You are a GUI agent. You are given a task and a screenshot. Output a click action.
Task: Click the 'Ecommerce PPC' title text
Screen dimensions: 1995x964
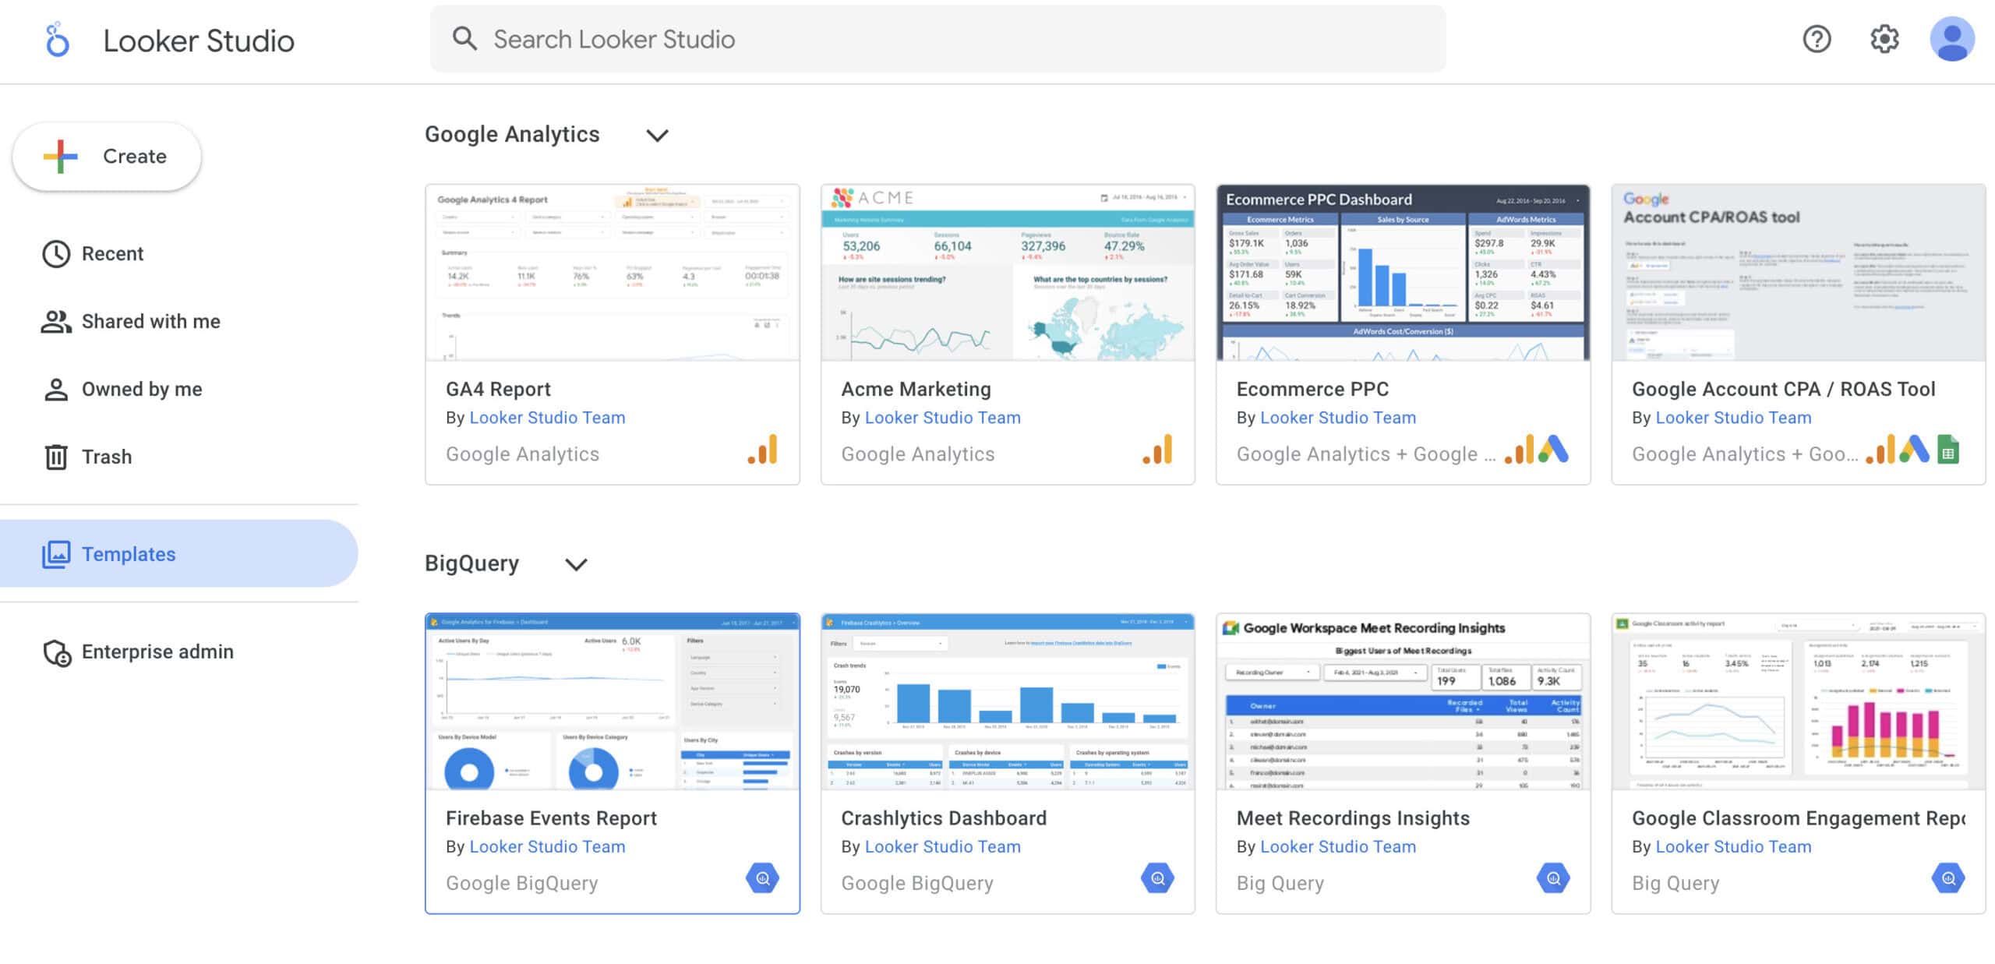(x=1312, y=389)
